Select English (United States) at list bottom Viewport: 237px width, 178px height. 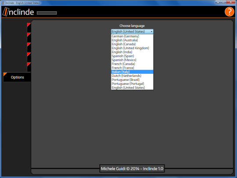coord(132,87)
